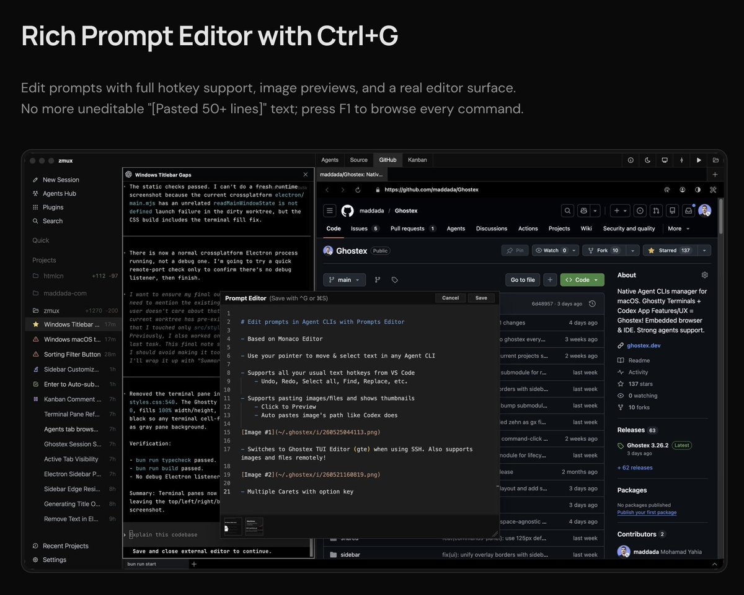Screen dimensions: 744x595
Task: Open the folder icon in the top toolbar
Action: [x=715, y=160]
